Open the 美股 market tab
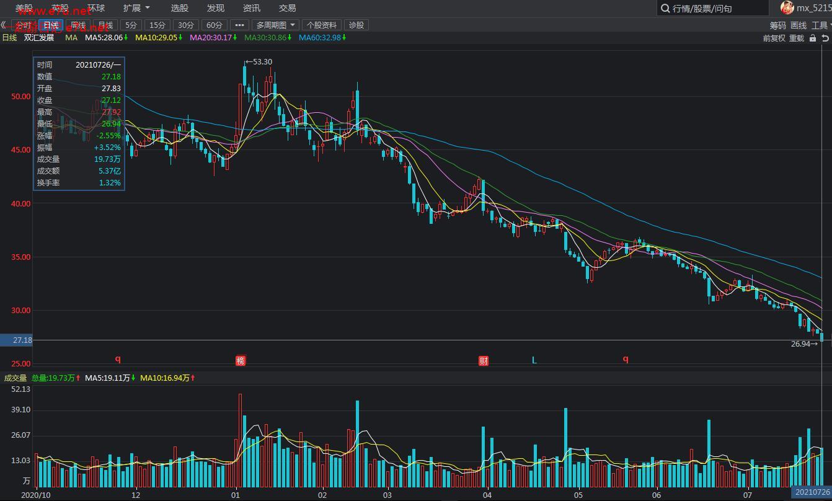The image size is (832, 501). (24, 8)
